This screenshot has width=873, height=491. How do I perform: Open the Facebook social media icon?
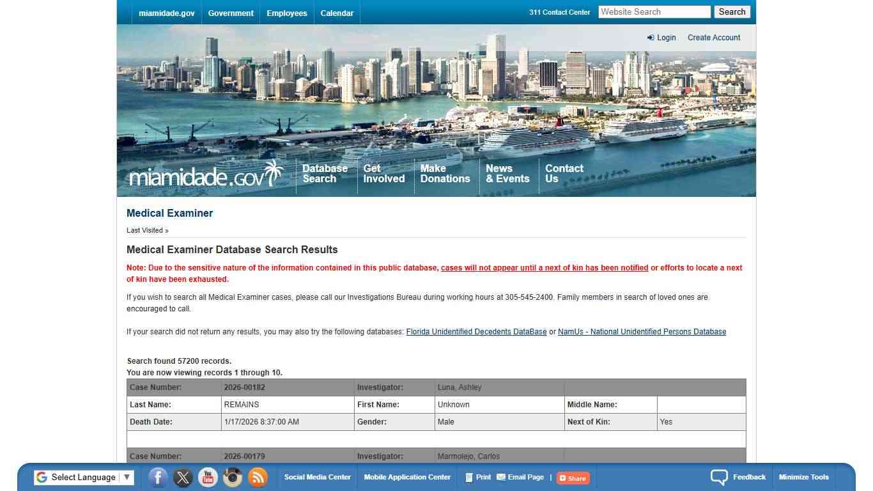[157, 477]
